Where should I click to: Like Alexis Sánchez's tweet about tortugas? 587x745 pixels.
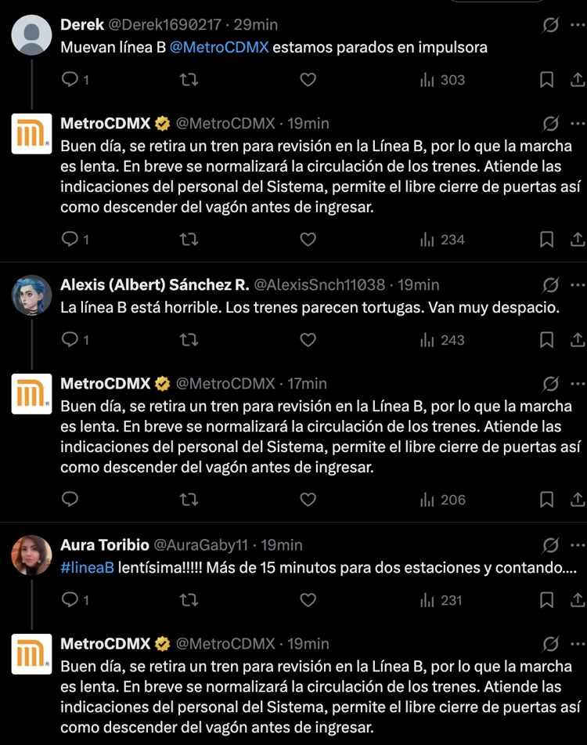308,340
